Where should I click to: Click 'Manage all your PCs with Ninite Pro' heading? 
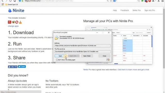(x=108, y=21)
